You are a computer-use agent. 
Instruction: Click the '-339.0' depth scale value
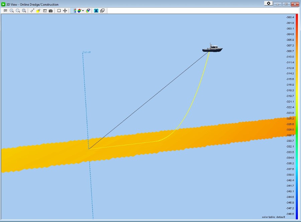(290, 175)
